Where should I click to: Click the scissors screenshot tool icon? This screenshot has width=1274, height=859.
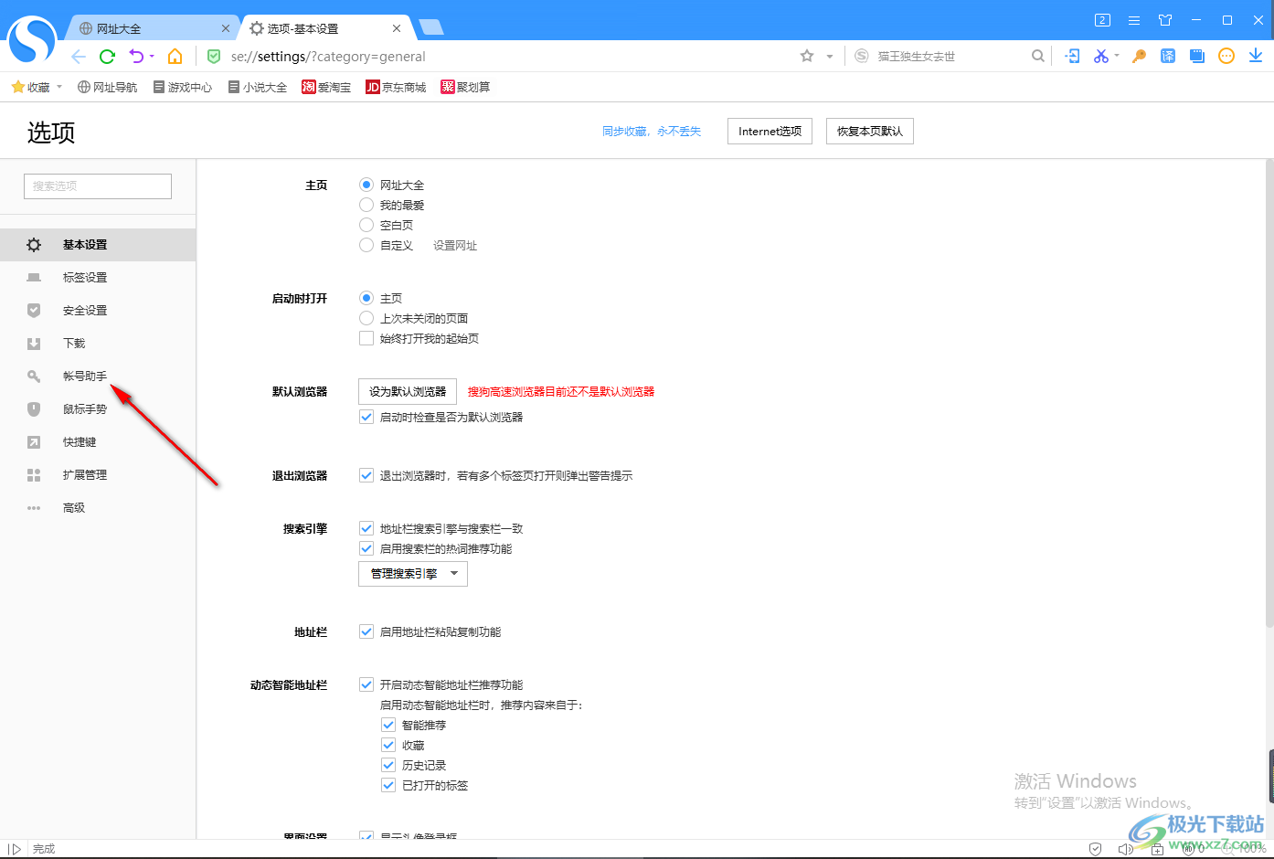click(x=1100, y=57)
